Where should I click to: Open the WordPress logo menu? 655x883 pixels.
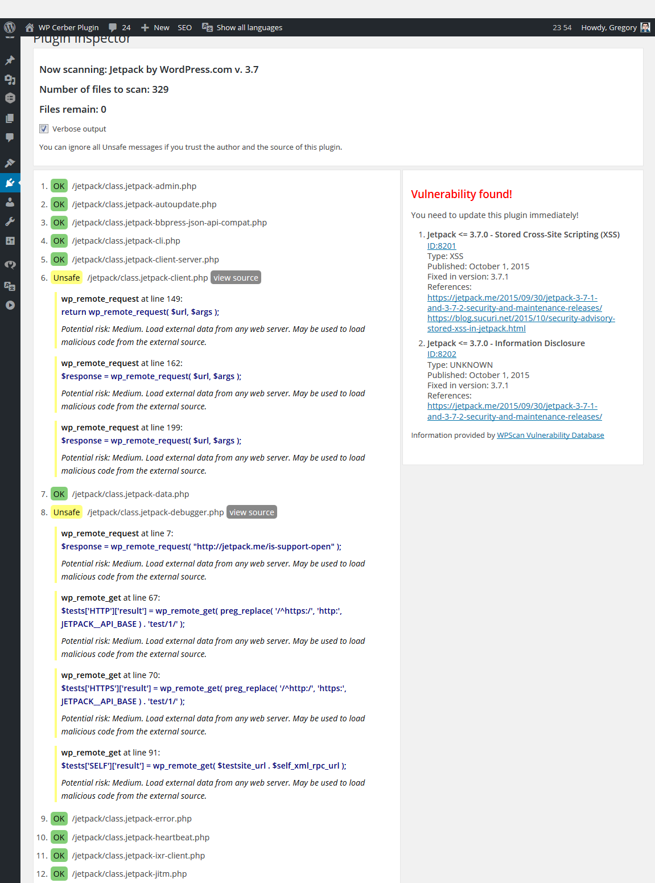pyautogui.click(x=10, y=27)
